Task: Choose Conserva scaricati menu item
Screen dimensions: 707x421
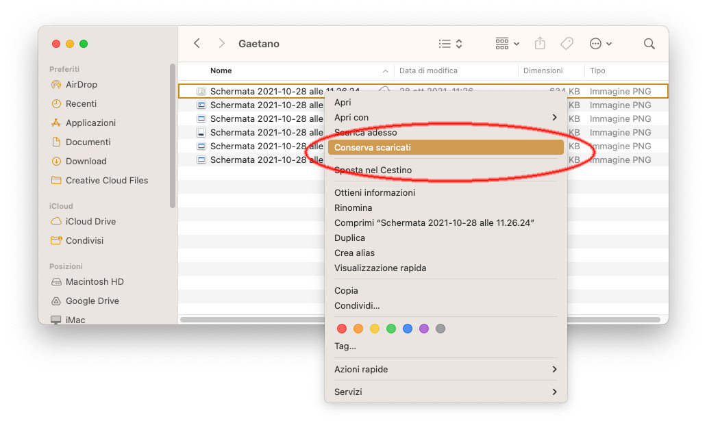Action: coord(445,147)
